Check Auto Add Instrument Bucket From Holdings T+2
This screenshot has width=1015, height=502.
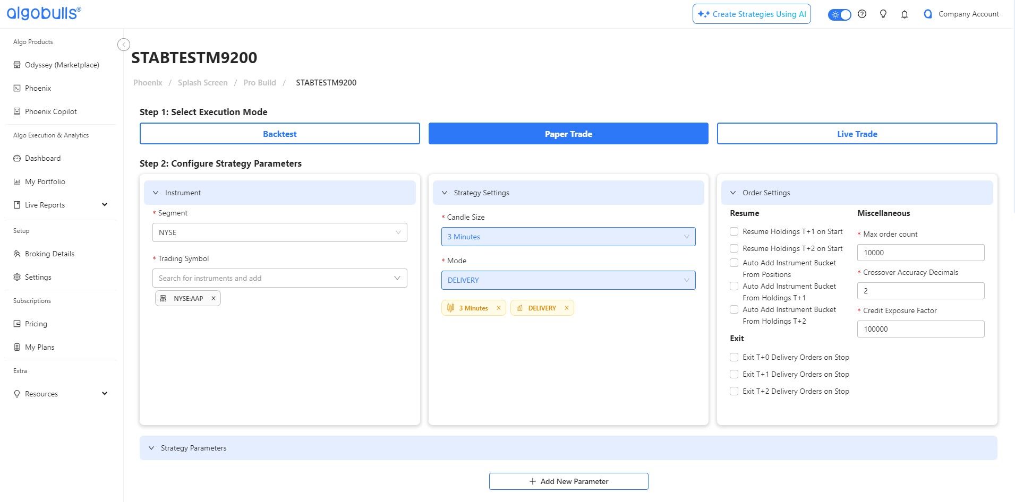(x=734, y=309)
